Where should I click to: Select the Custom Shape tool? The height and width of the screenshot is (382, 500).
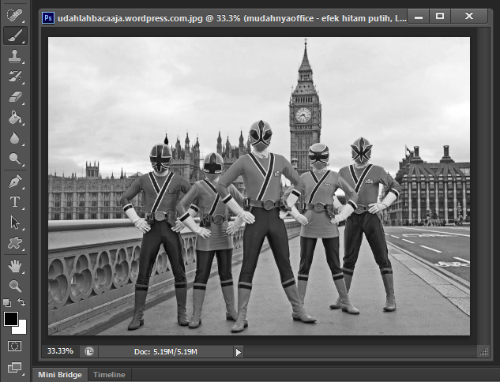click(x=15, y=243)
